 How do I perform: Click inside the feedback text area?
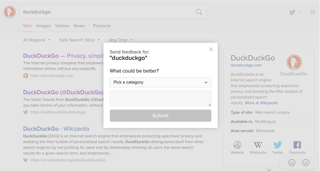pos(161,99)
